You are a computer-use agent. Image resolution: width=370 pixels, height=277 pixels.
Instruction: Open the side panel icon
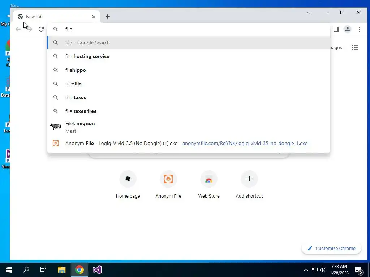coord(336,29)
